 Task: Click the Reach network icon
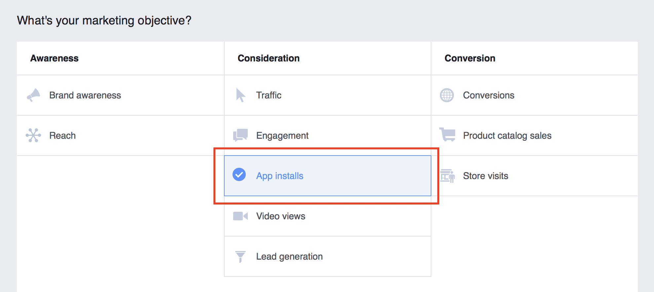pyautogui.click(x=33, y=135)
